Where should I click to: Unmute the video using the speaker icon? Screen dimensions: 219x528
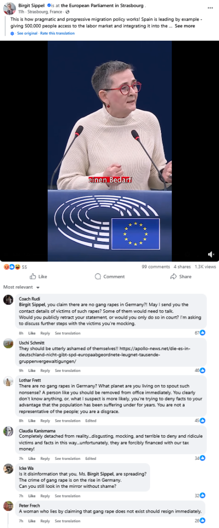[211, 254]
